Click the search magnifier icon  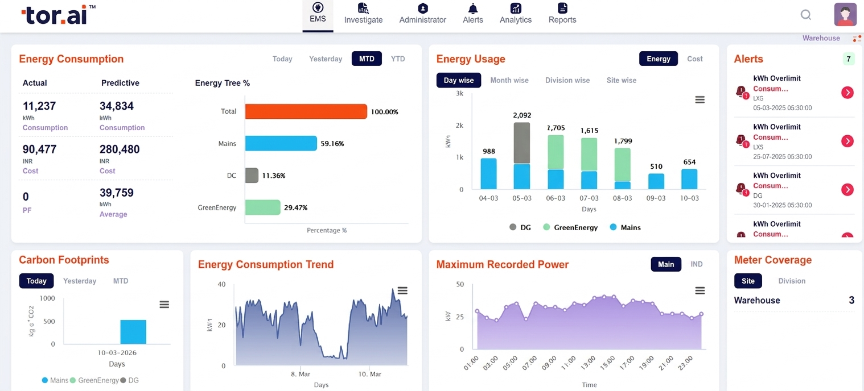pos(805,15)
